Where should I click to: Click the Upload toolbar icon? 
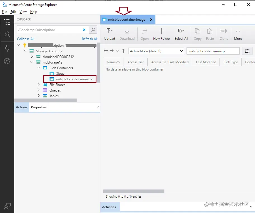(110, 34)
